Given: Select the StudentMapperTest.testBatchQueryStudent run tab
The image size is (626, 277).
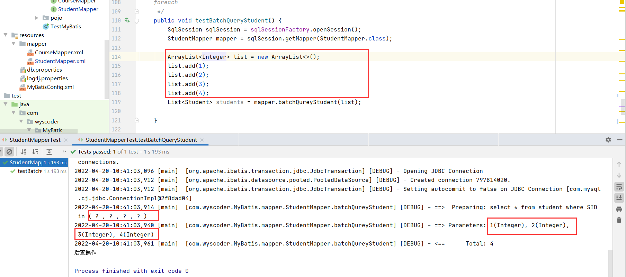Looking at the screenshot, I should [141, 140].
